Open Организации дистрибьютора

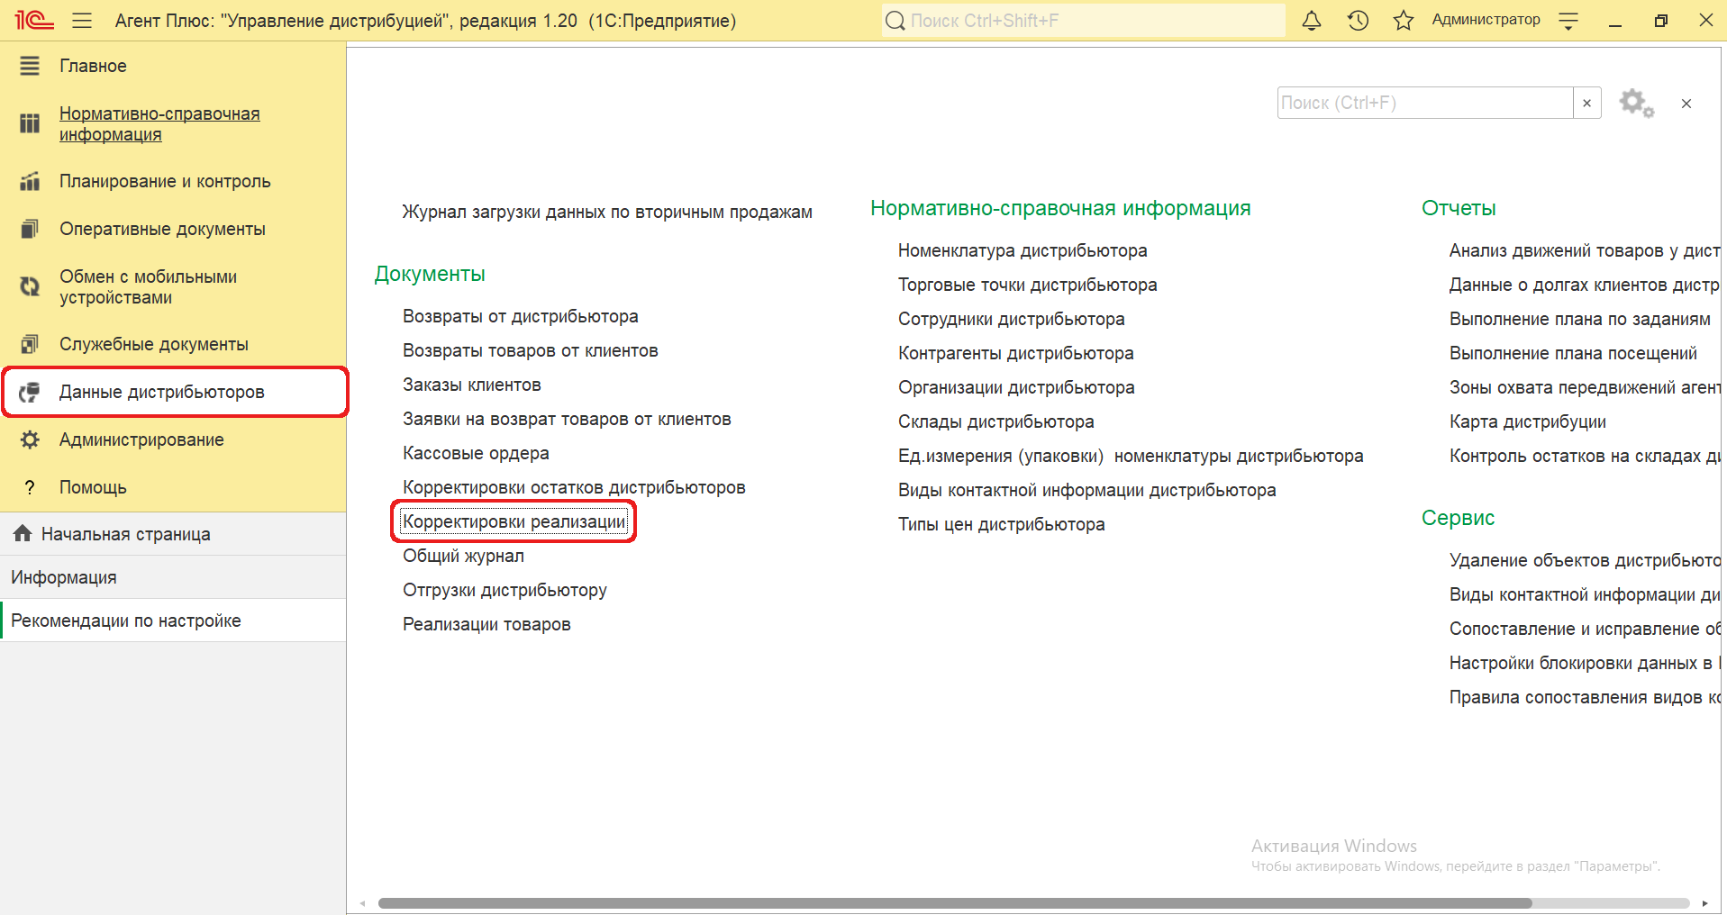(x=1016, y=387)
